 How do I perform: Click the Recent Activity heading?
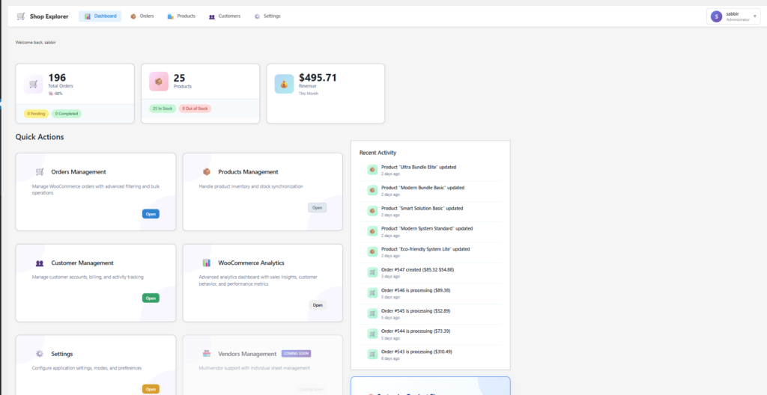point(378,153)
